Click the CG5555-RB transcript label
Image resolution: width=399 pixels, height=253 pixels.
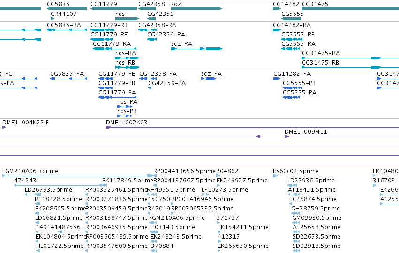pyautogui.click(x=298, y=35)
